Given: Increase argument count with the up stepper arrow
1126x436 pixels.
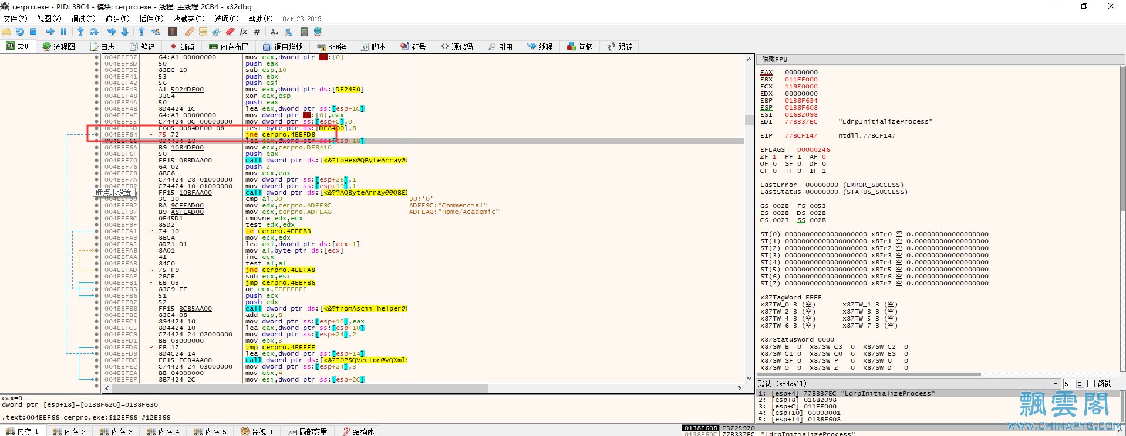Looking at the screenshot, I should pos(1080,381).
